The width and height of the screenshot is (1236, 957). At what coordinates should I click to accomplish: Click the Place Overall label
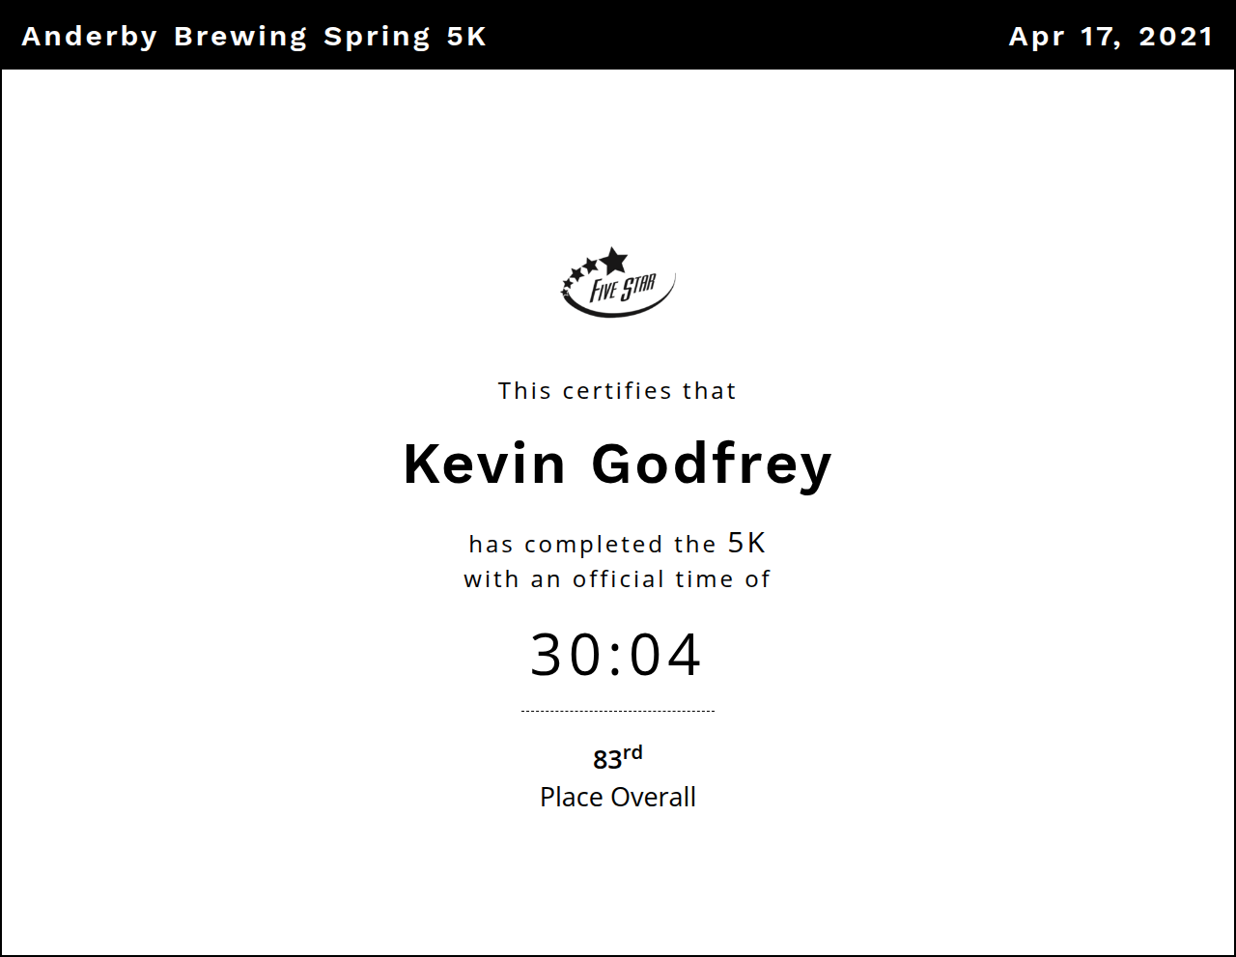(617, 798)
